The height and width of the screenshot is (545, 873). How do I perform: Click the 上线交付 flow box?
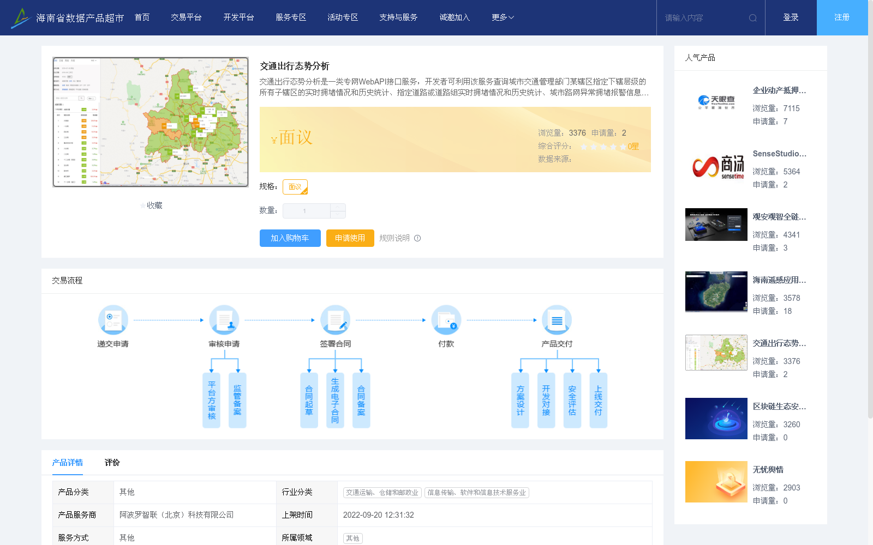(599, 400)
